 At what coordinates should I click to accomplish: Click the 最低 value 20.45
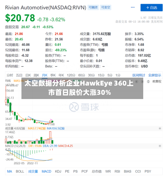point(19,39)
